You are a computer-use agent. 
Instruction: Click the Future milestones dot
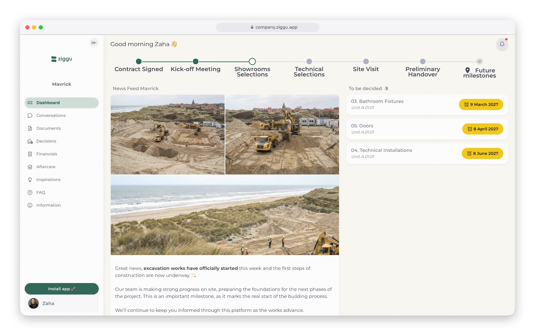click(479, 61)
